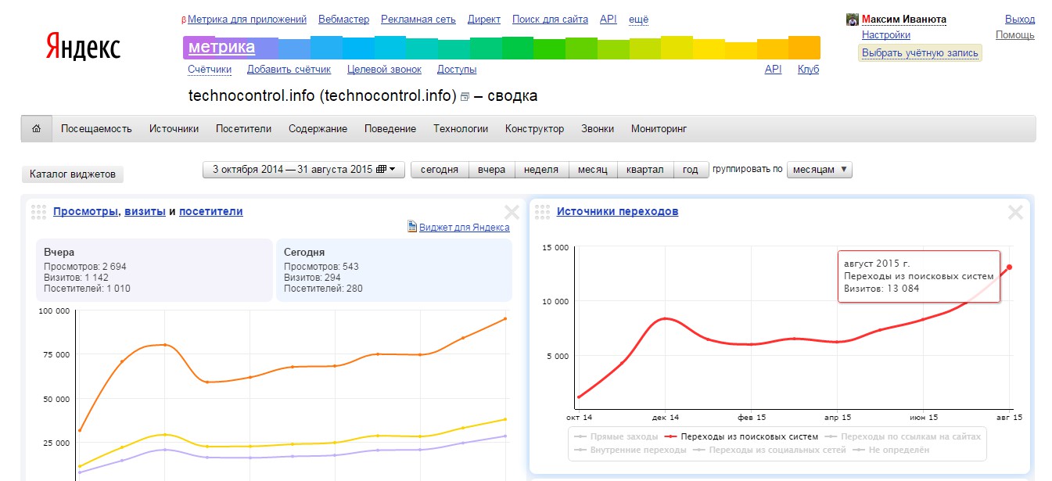The image size is (1052, 481).
Task: Open Просмотры report link
Action: click(85, 211)
